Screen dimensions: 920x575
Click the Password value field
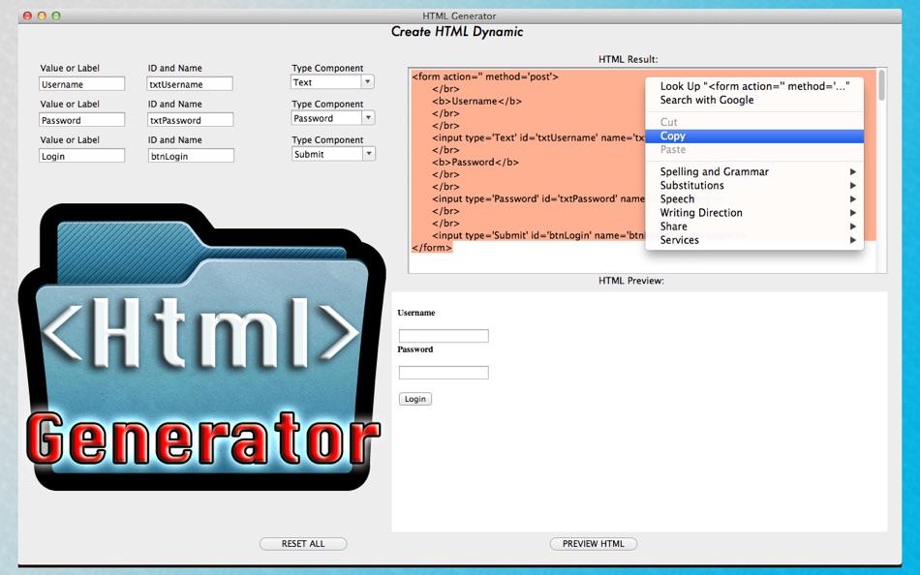[82, 120]
